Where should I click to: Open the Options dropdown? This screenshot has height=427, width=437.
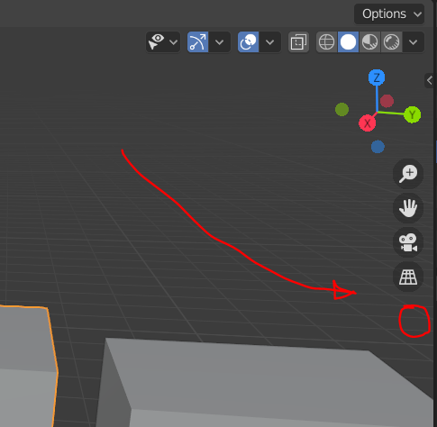tap(389, 14)
